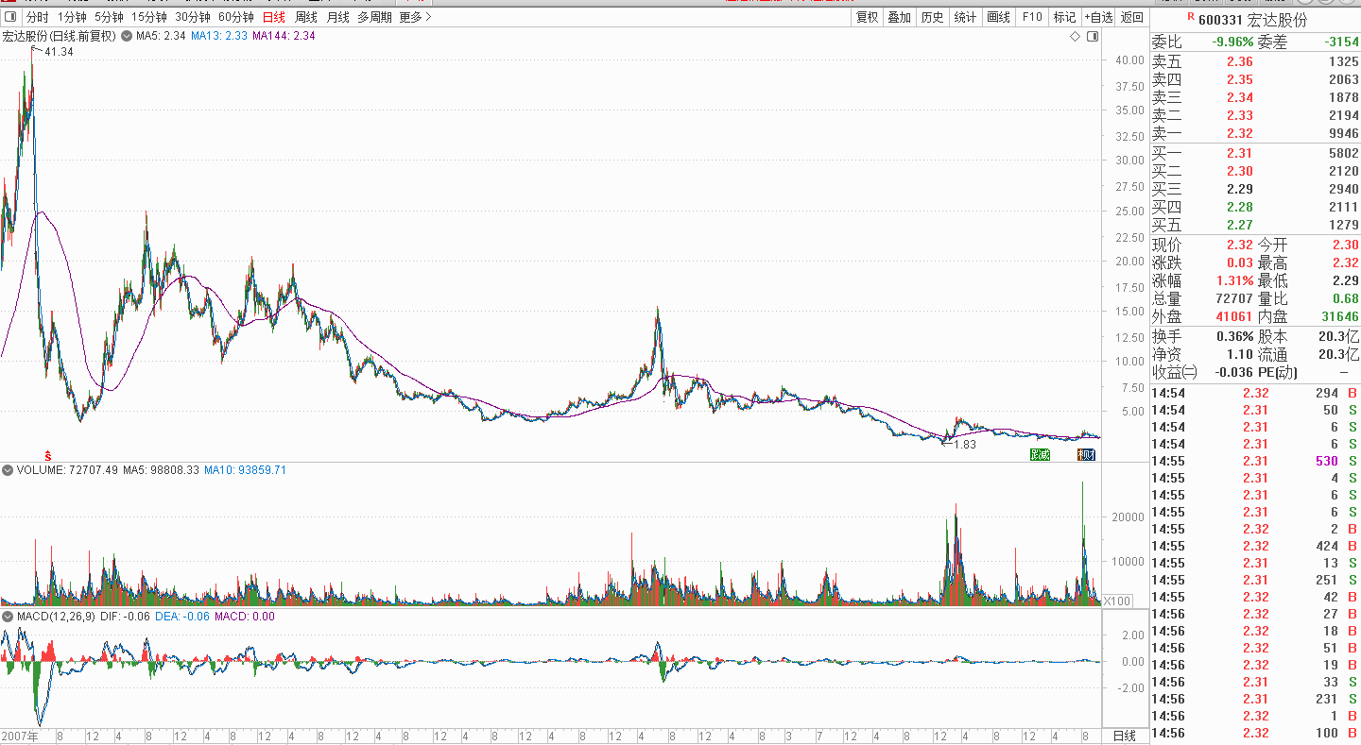Click the blue badge icon near chart bottom
This screenshot has height=745, width=1361.
[1087, 455]
